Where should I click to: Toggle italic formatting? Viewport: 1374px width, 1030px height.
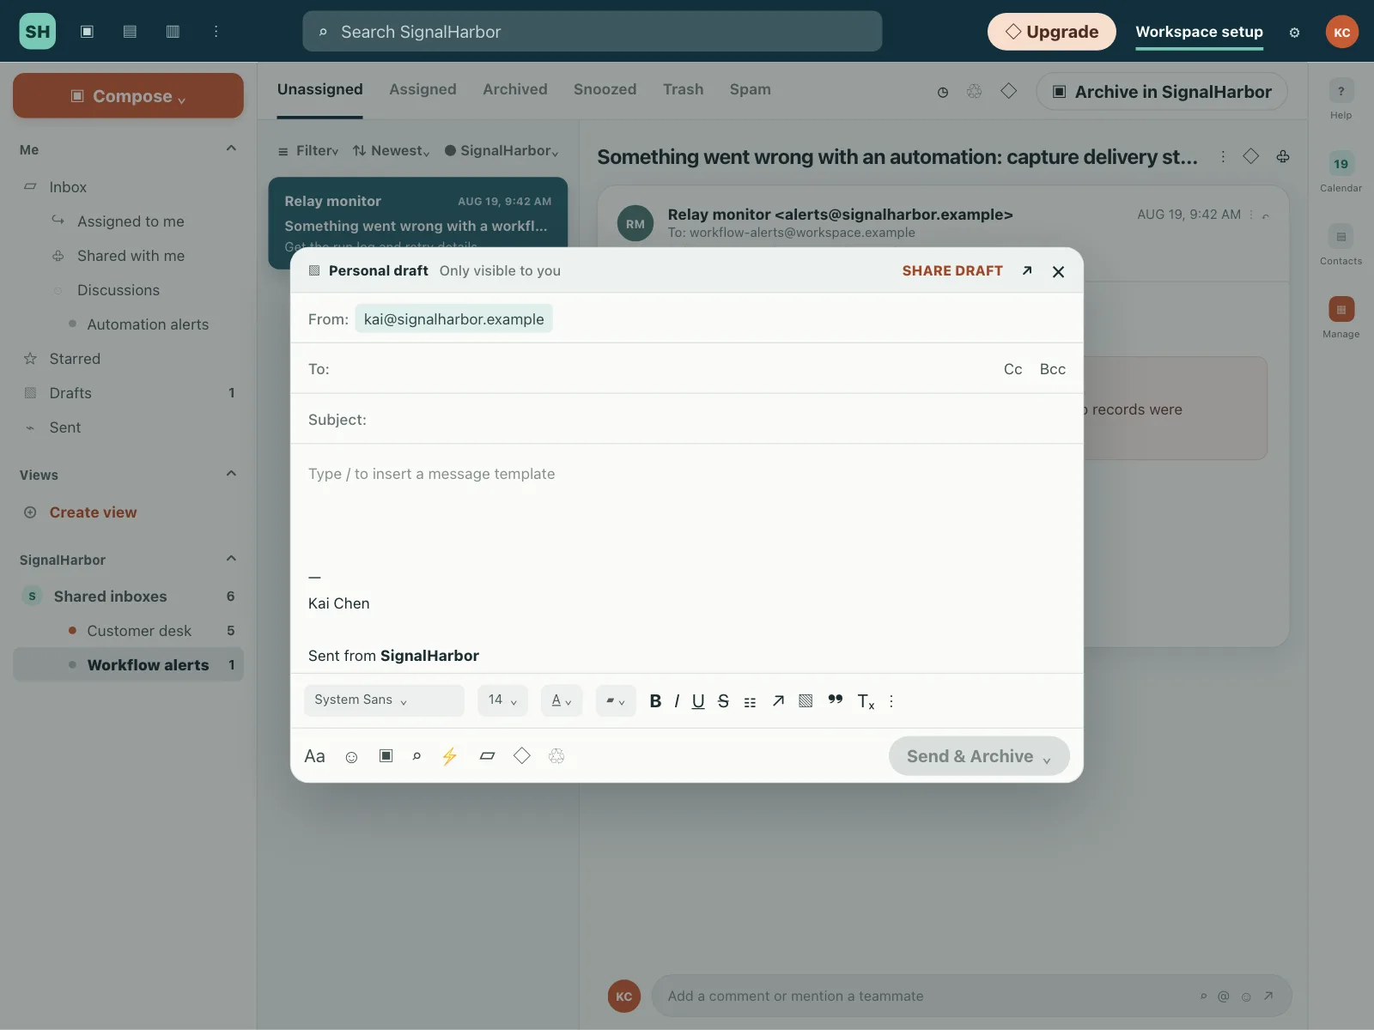click(x=677, y=701)
